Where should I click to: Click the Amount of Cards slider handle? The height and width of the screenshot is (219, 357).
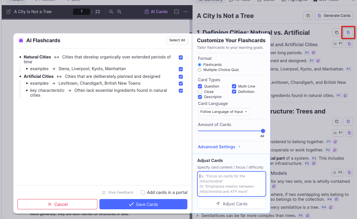tap(263, 131)
